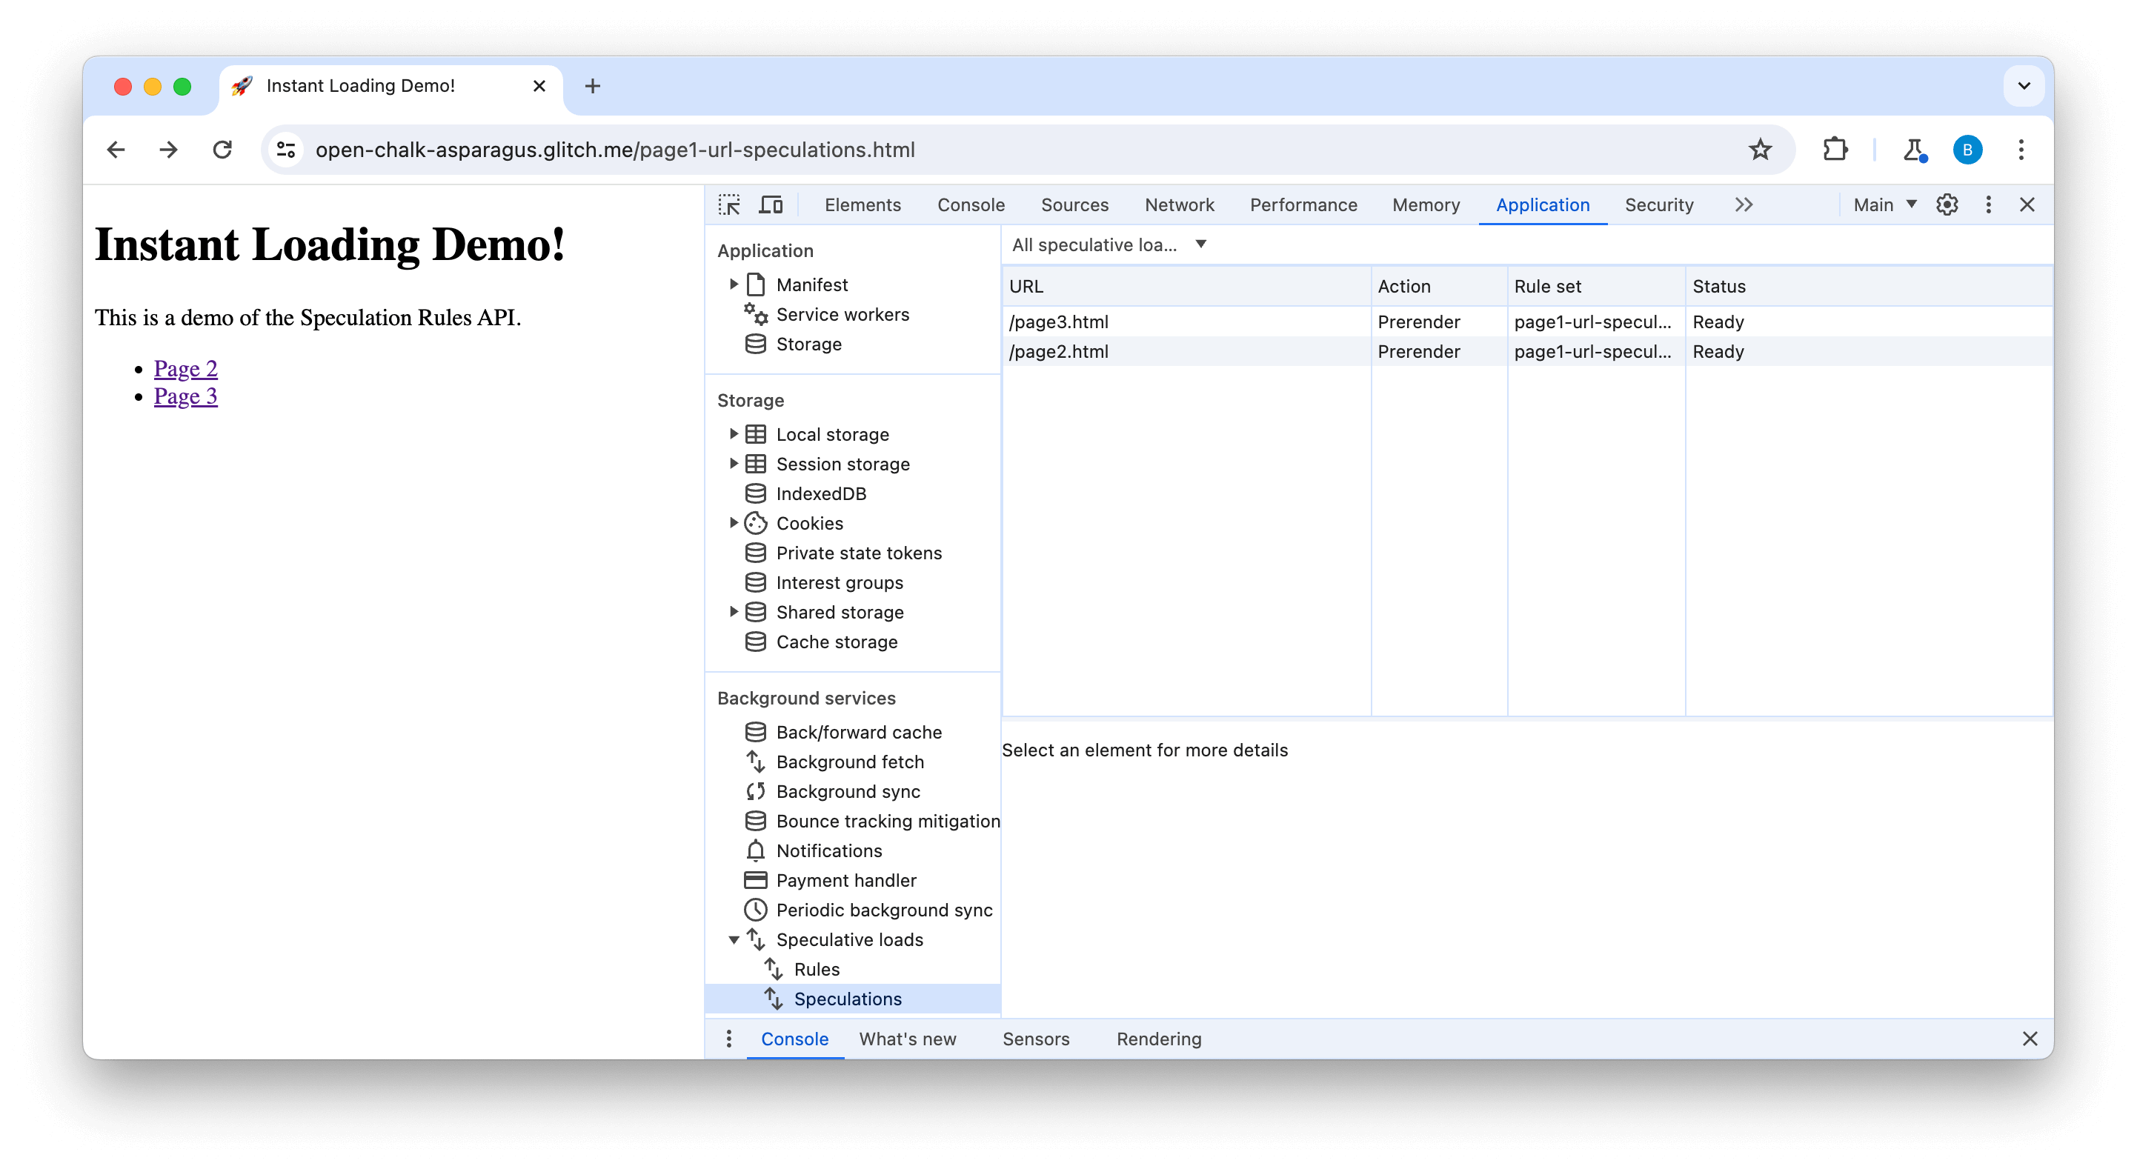Click the Background sync icon
This screenshot has width=2137, height=1169.
point(754,790)
